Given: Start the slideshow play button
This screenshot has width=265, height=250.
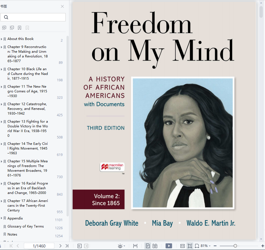Looking at the screenshot, I should point(169,246).
